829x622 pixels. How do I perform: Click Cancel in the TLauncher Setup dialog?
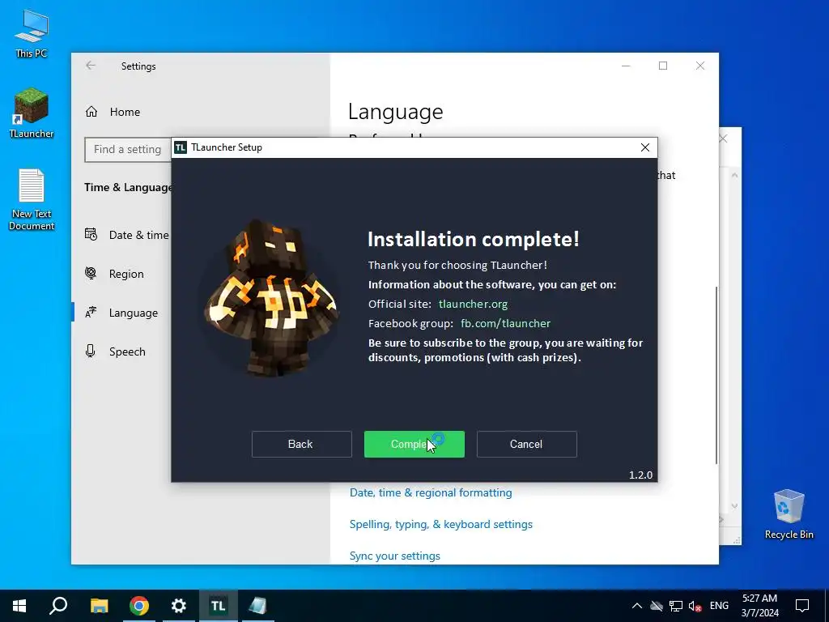point(526,444)
